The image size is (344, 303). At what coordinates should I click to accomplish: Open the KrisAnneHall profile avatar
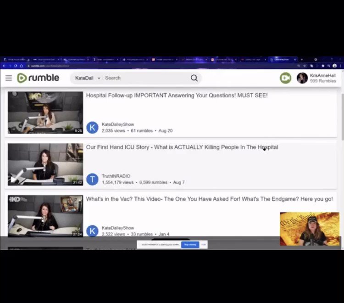[302, 78]
